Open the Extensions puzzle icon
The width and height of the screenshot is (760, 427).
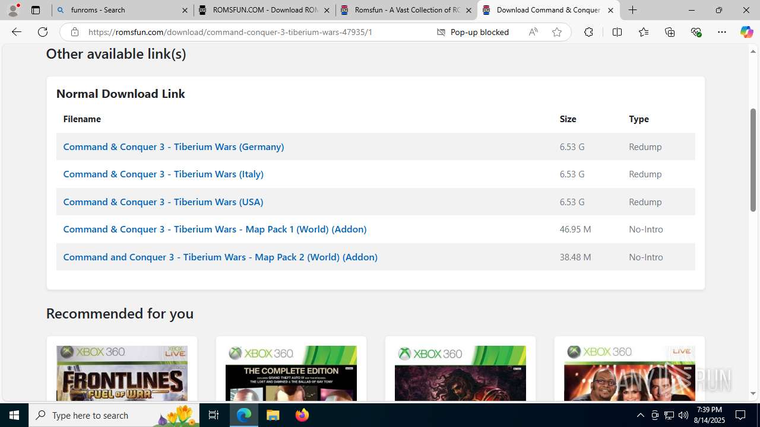coord(588,32)
